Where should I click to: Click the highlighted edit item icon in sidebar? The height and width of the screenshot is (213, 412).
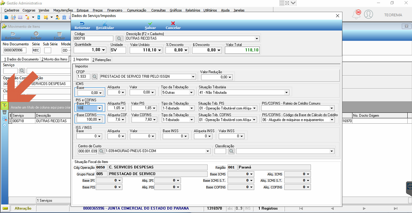pyautogui.click(x=4, y=106)
